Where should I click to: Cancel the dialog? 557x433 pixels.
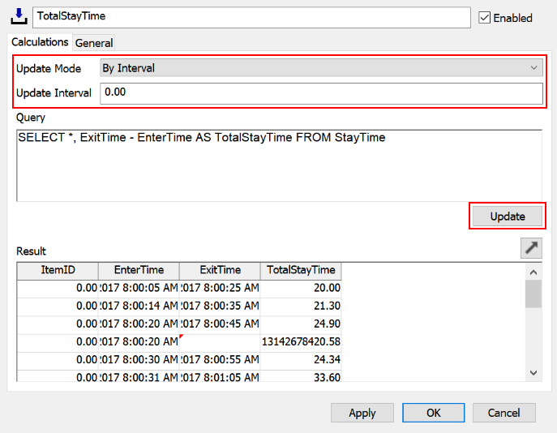(x=503, y=413)
